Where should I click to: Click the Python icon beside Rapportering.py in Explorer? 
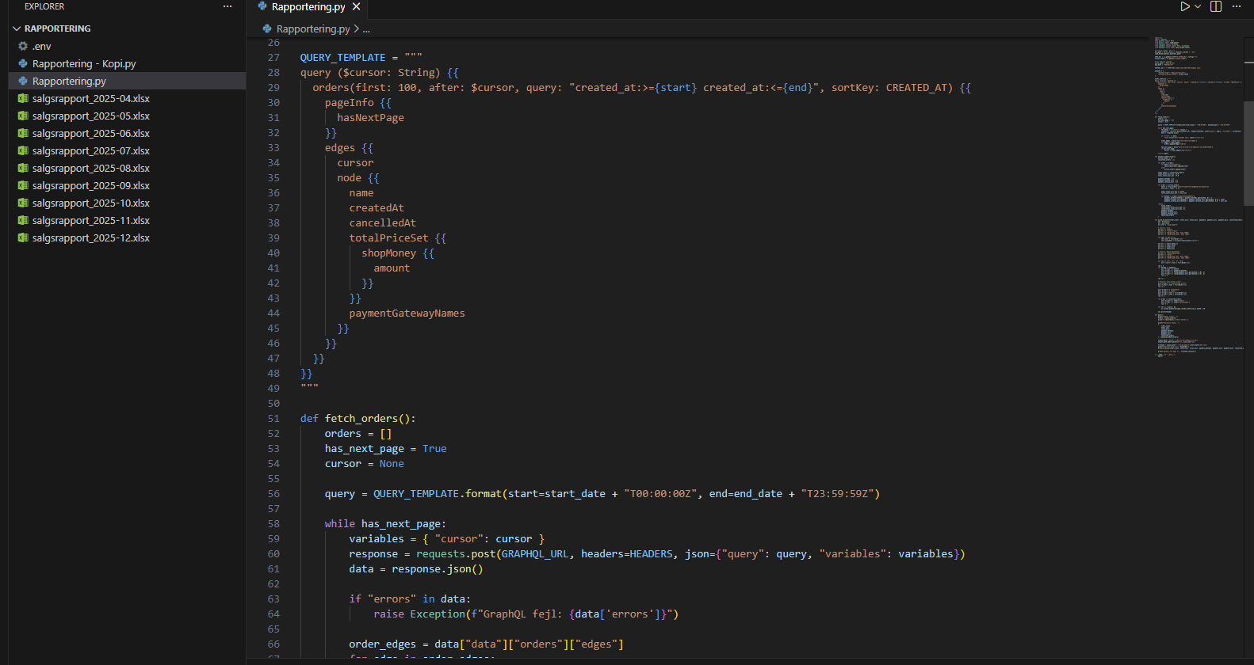(23, 82)
